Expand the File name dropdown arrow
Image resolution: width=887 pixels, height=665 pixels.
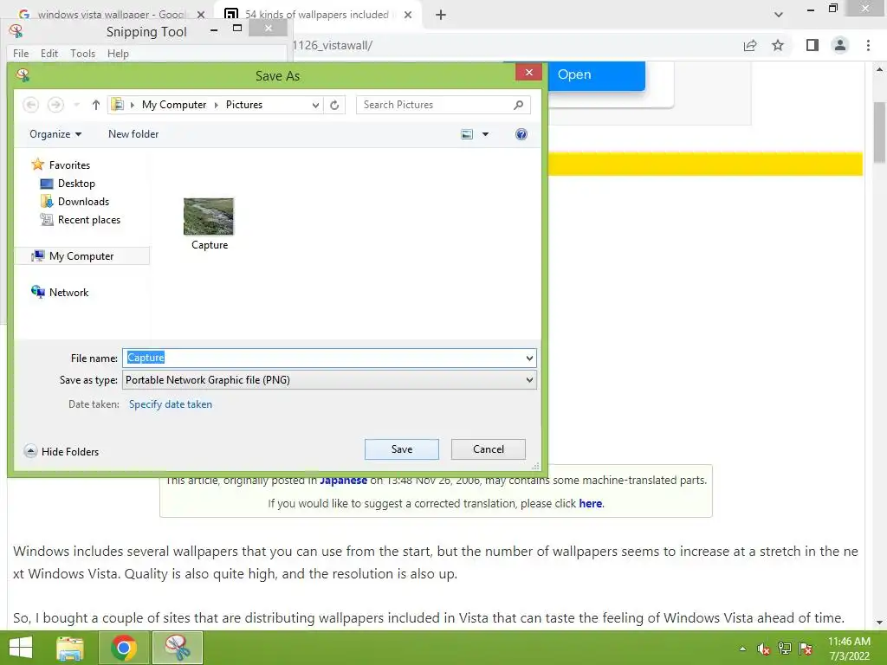529,358
